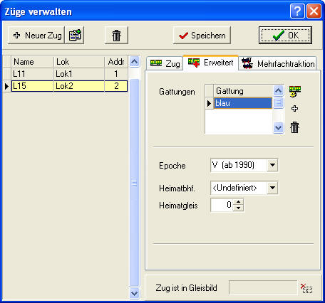The height and width of the screenshot is (303, 325).
Task: Remove Gattung using the trash icon
Action: [x=294, y=127]
